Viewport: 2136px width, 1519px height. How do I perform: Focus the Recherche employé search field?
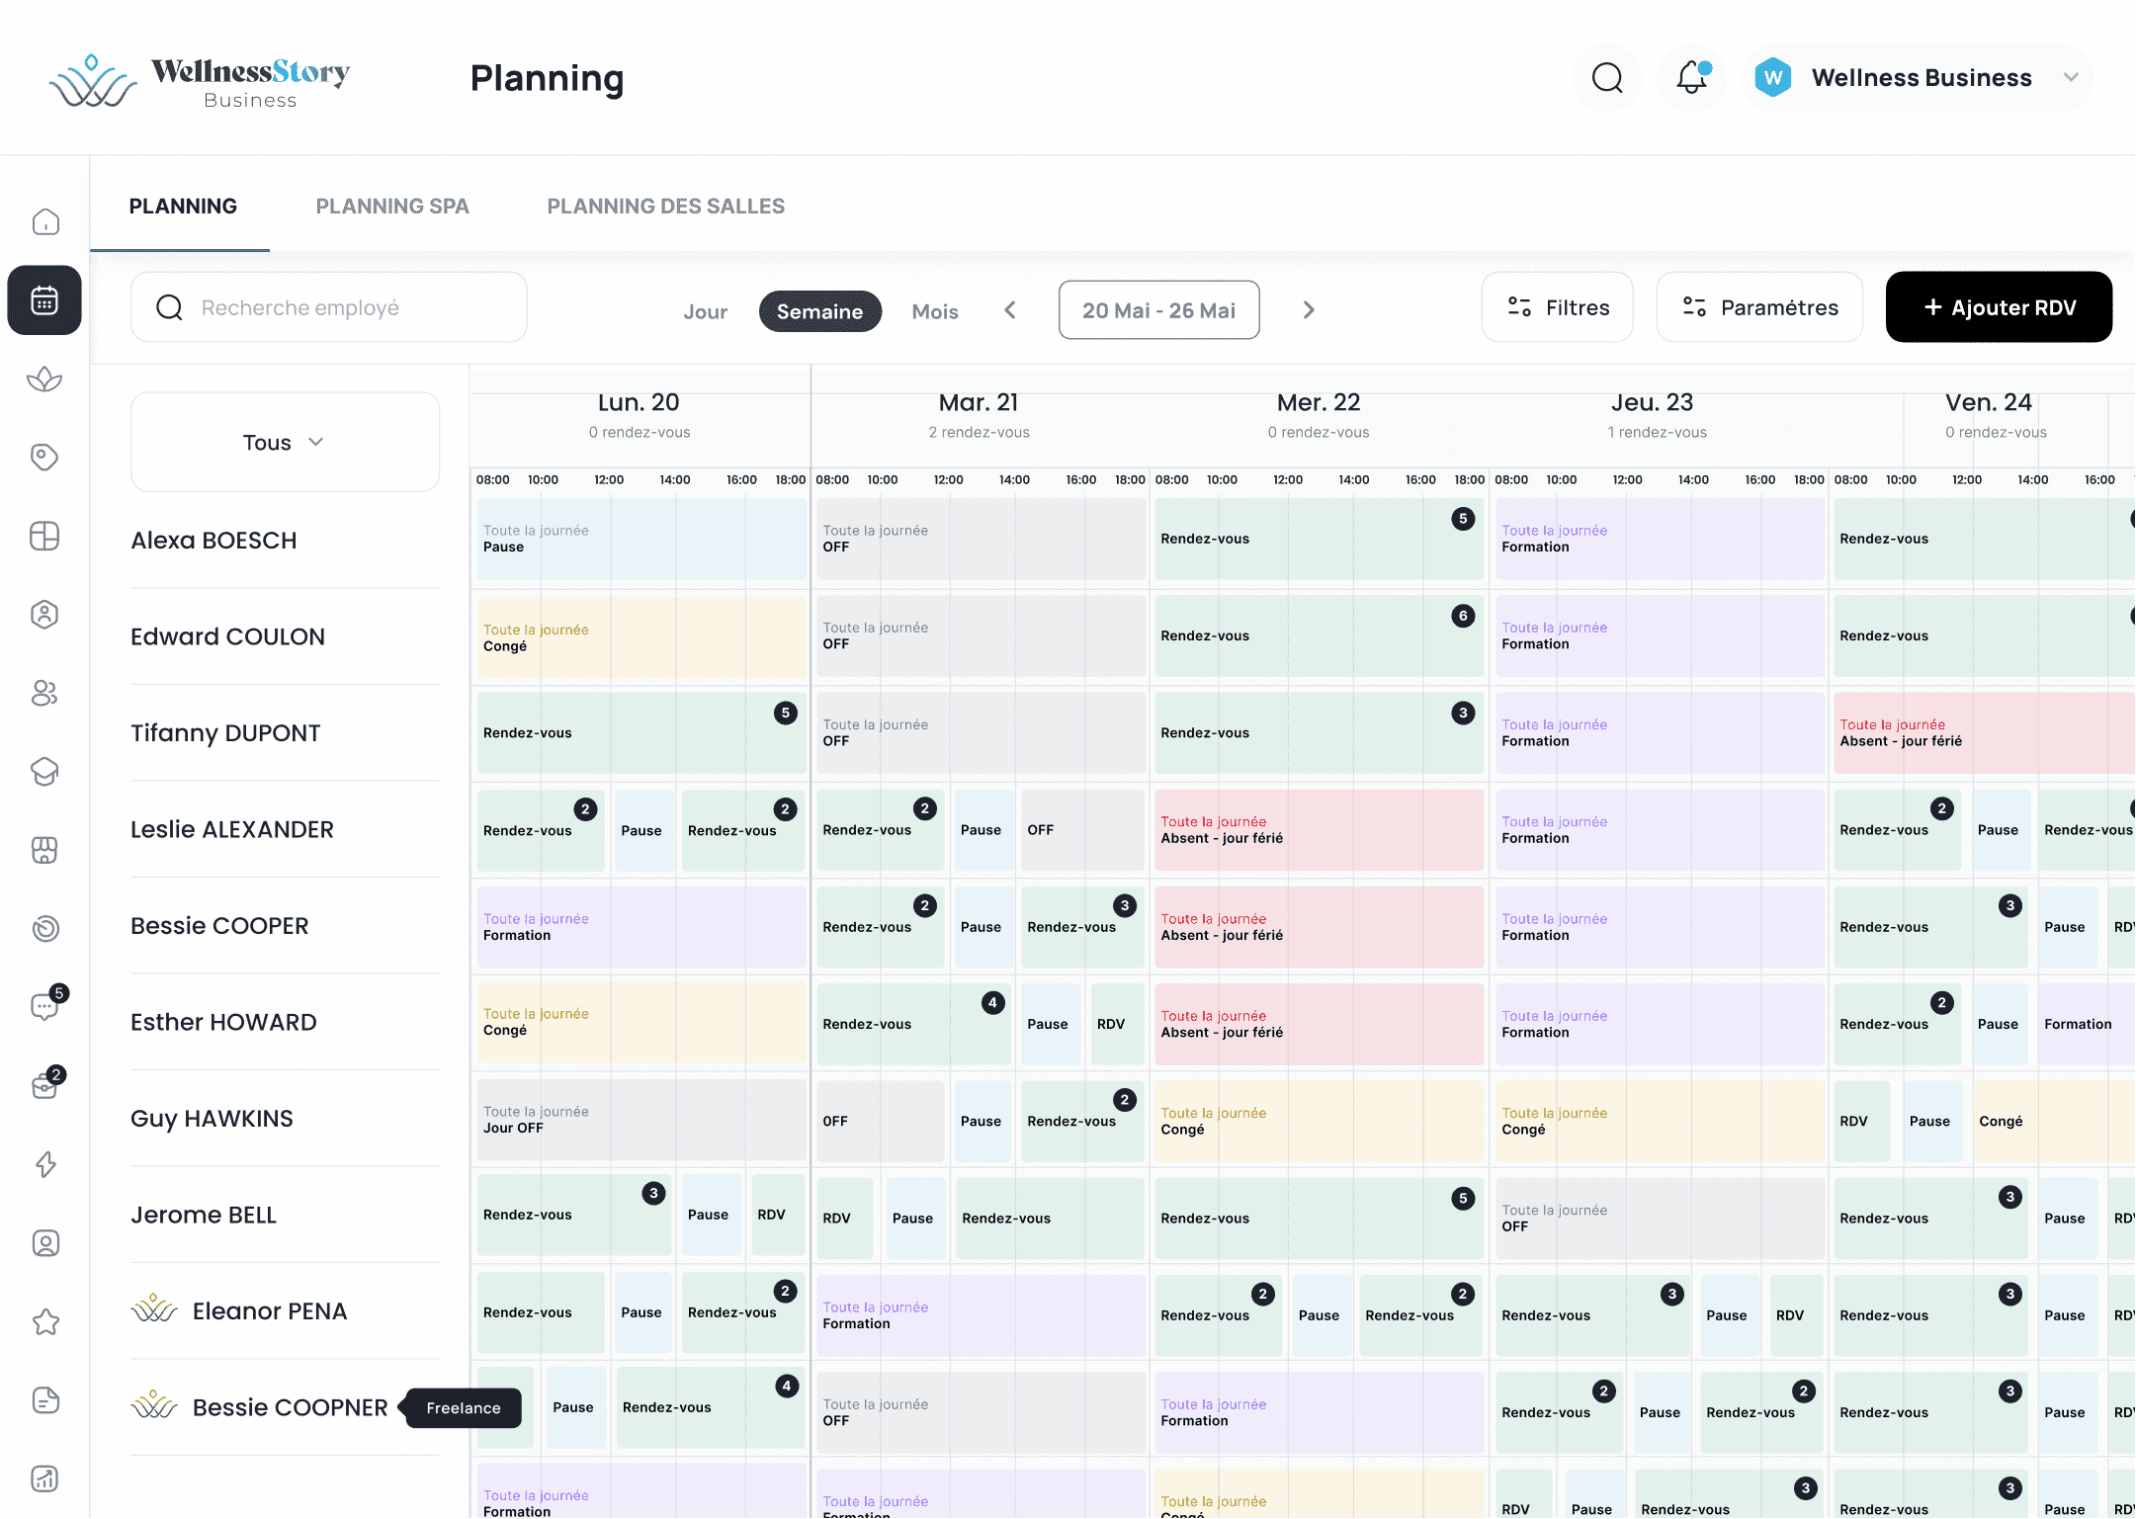329,307
